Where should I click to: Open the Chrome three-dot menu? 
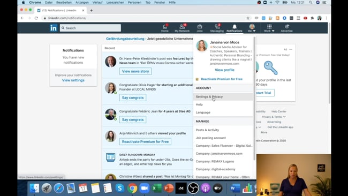pyautogui.click(x=326, y=18)
